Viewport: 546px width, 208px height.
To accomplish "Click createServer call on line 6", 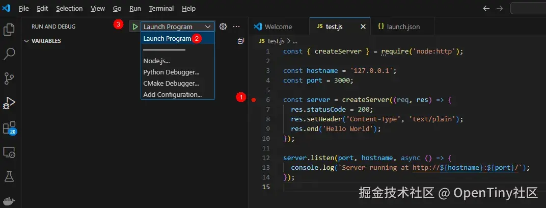I will click(x=365, y=100).
